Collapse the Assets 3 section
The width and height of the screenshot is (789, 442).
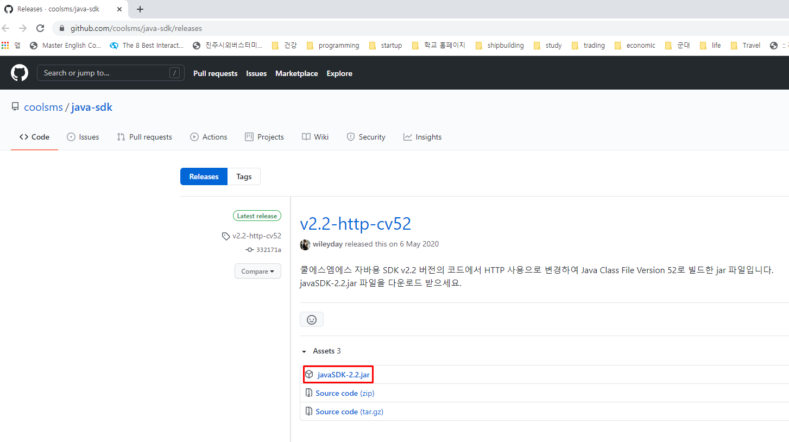point(321,351)
